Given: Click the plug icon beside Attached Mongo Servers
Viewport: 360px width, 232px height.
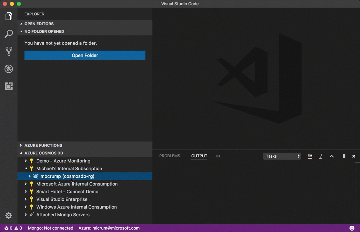Looking at the screenshot, I should [x=32, y=214].
